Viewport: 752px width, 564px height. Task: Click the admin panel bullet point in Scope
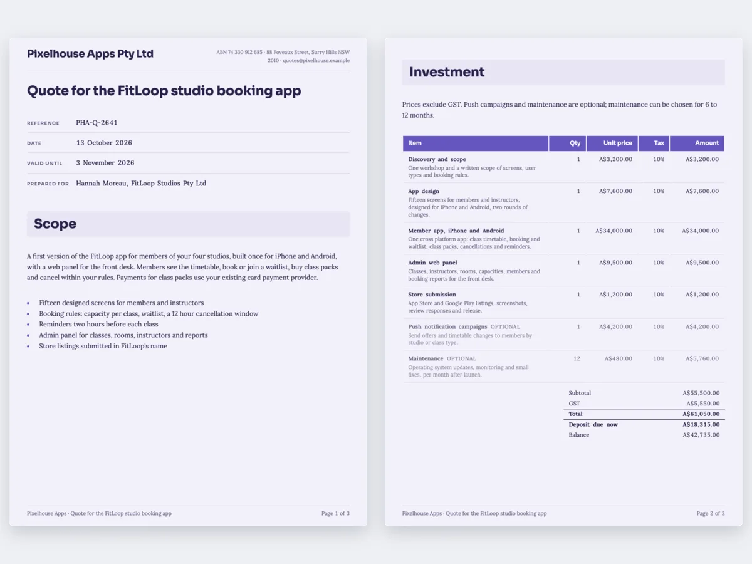123,335
